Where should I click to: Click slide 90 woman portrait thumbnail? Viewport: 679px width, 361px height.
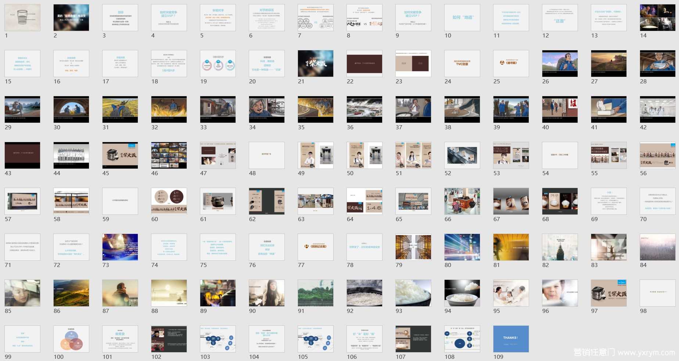click(267, 293)
